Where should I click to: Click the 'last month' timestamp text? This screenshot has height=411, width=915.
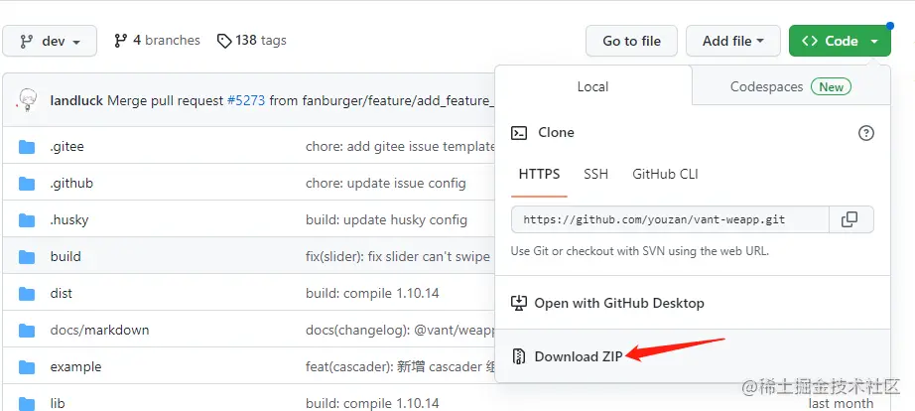pos(841,403)
